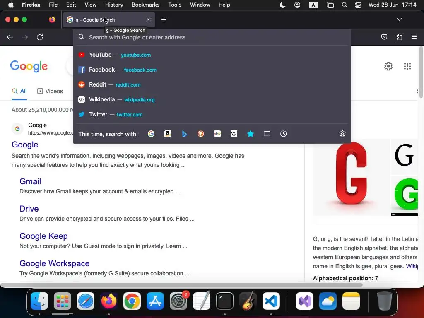Select the All results tab
This screenshot has height=318, width=424.
[x=19, y=92]
